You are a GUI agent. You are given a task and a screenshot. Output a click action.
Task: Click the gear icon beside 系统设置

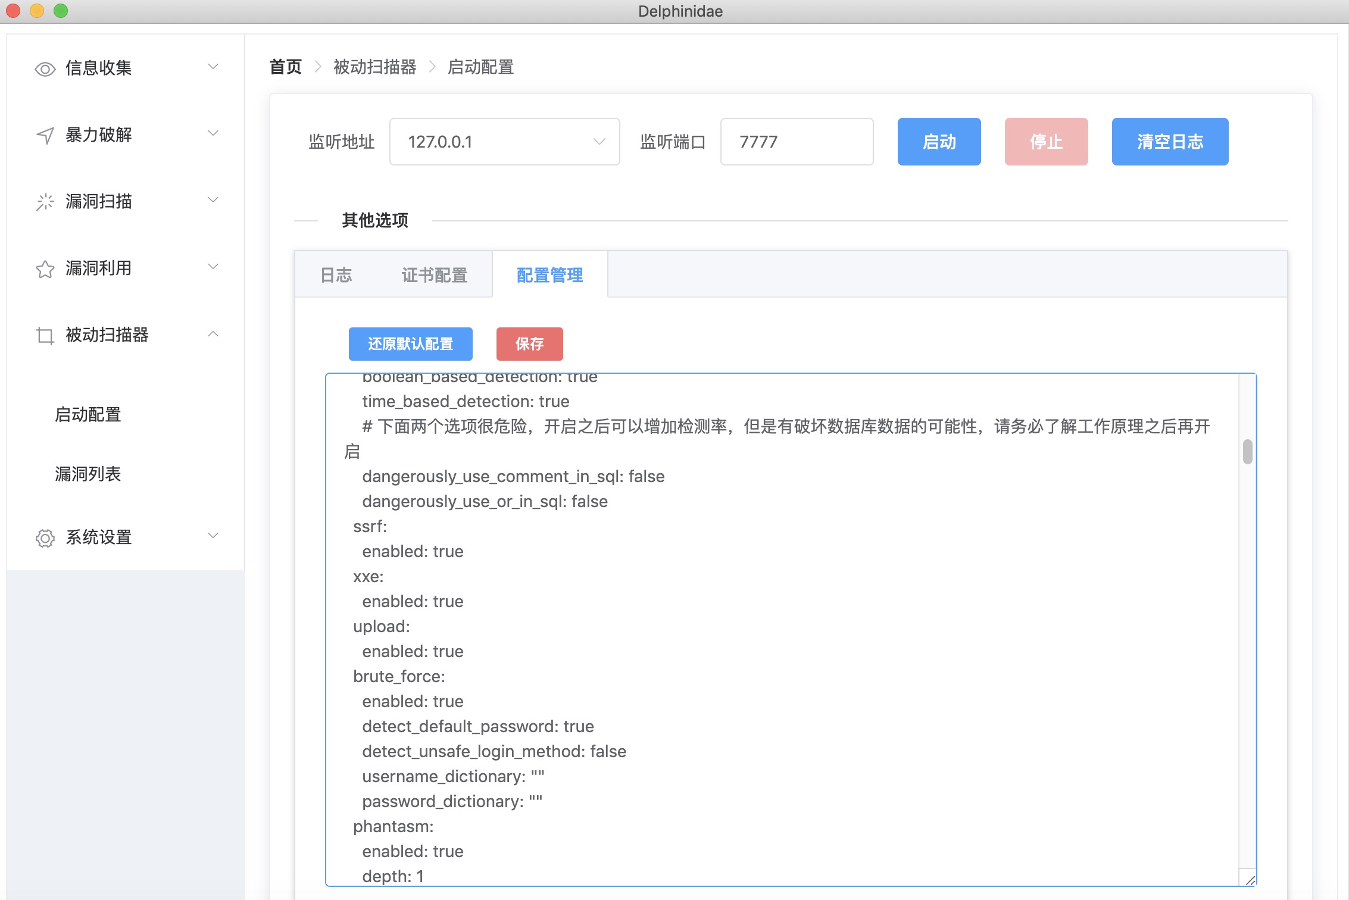coord(45,538)
